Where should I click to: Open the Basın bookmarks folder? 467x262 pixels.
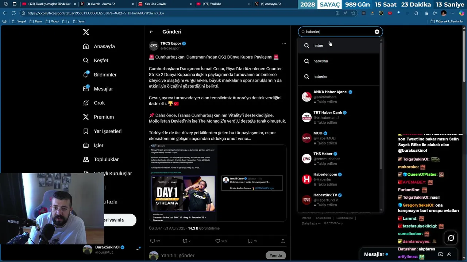[35, 21]
